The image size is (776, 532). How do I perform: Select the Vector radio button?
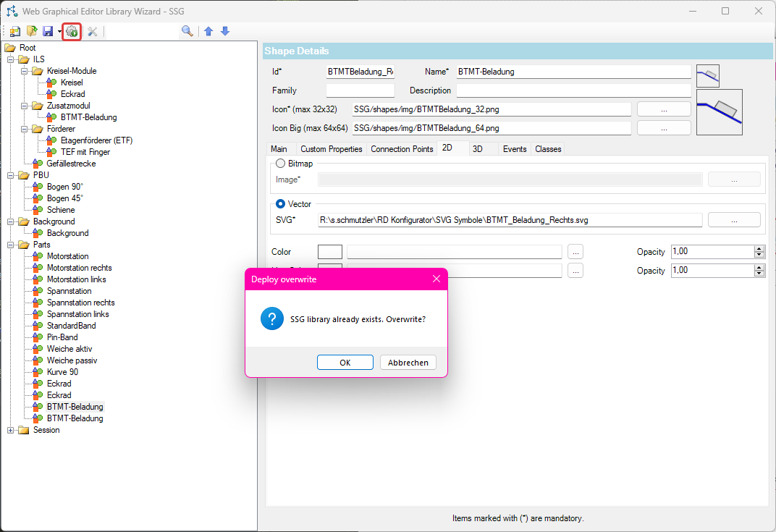(281, 204)
